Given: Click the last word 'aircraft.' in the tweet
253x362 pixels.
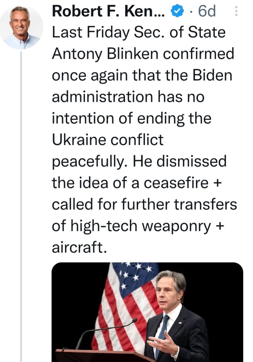Looking at the screenshot, I should coord(79,247).
